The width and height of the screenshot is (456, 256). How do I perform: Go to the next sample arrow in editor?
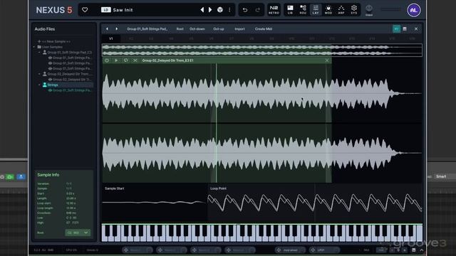[x=117, y=28]
